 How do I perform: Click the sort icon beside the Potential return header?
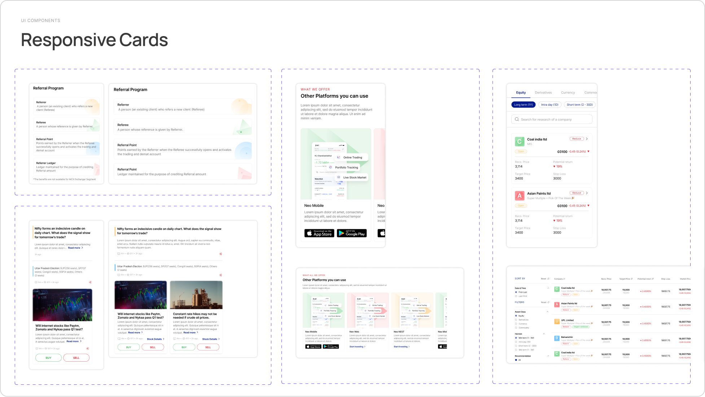pyautogui.click(x=653, y=279)
